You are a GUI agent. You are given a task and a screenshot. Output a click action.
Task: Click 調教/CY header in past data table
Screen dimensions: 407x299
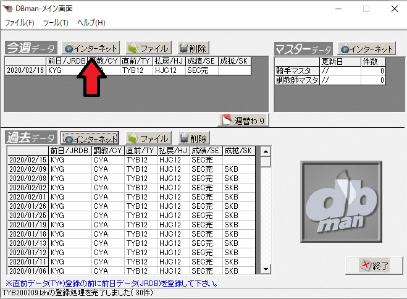(x=108, y=151)
